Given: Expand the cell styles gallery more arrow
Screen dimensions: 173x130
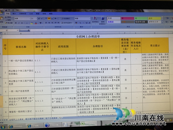Looking at the screenshot, I should (162, 22).
